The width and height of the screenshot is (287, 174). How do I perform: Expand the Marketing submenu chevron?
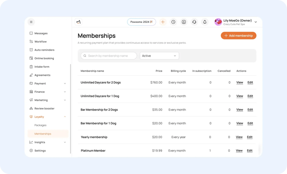tap(65, 100)
